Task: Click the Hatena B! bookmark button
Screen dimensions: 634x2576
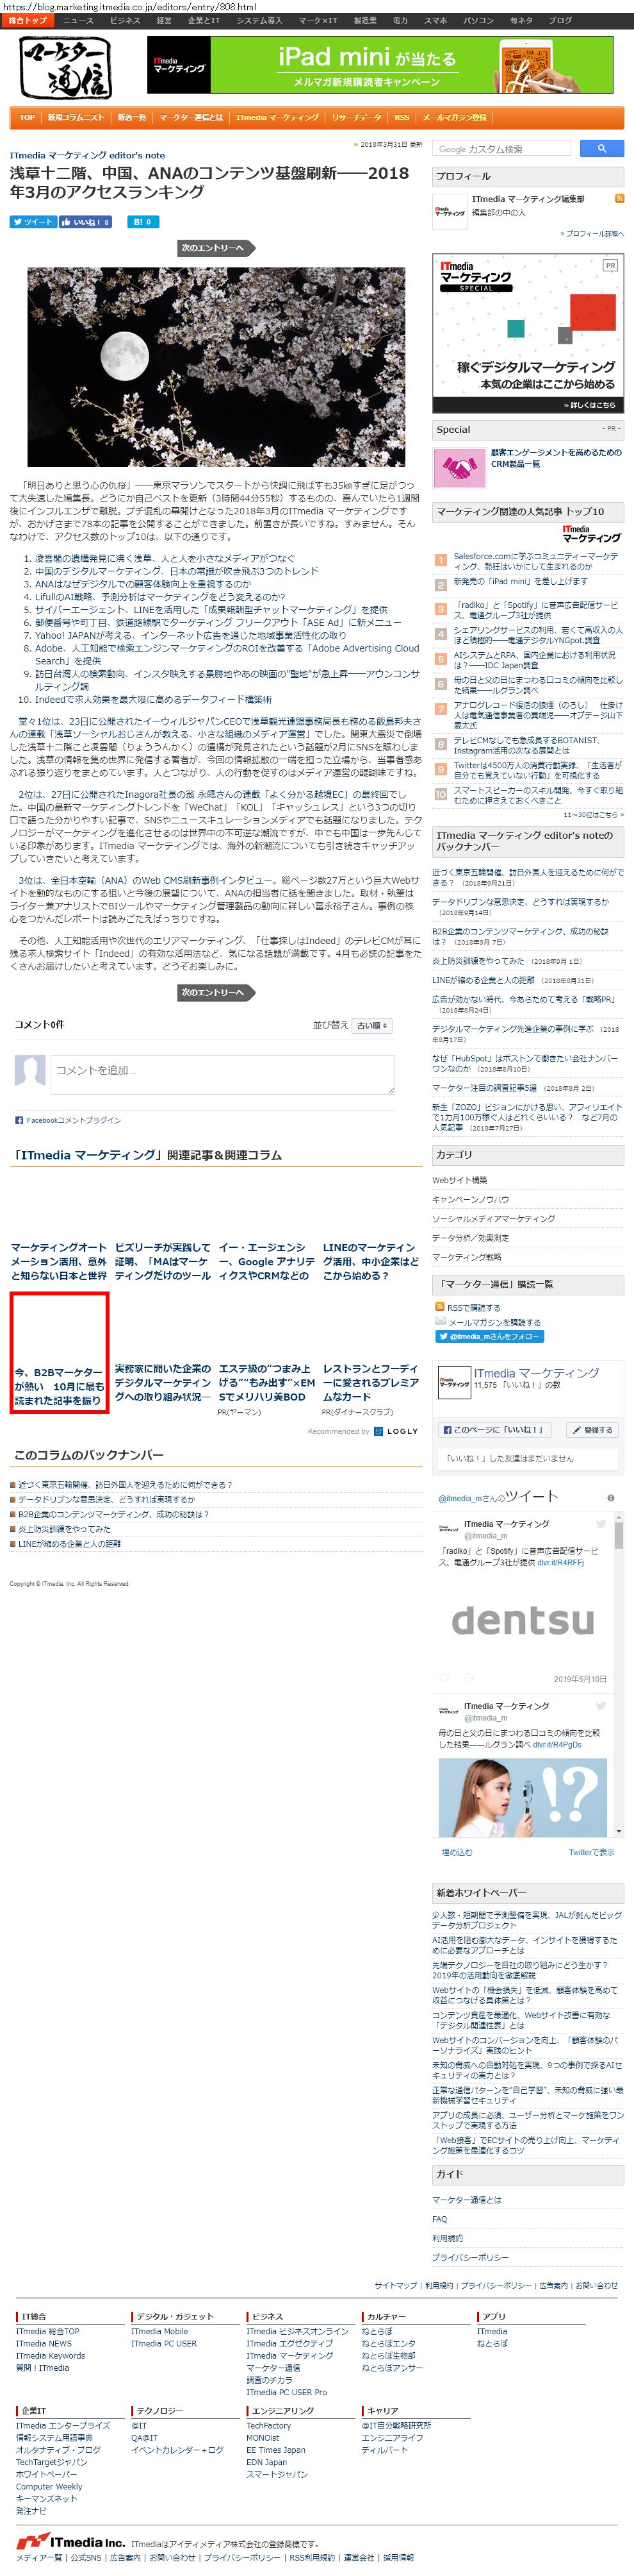Action: coord(142,222)
